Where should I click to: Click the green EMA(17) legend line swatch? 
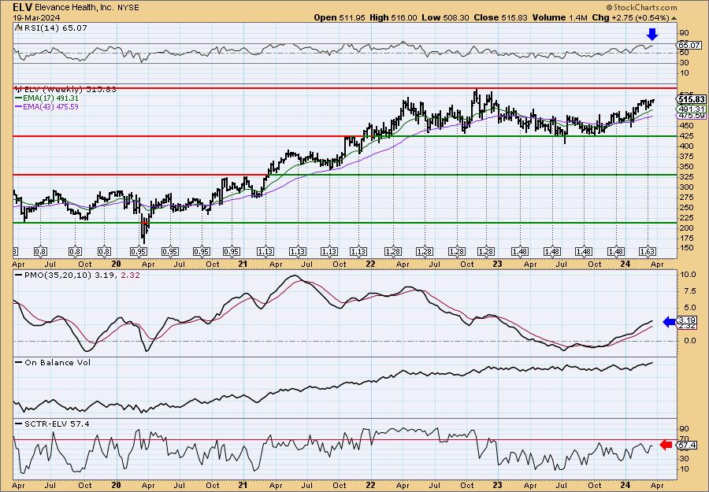click(x=18, y=98)
